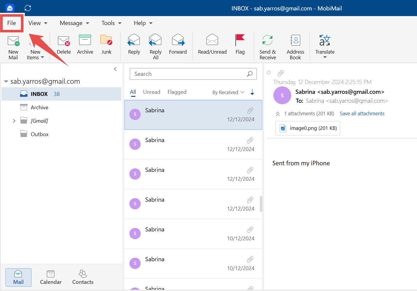Open the File menu
Screen dimensions: 417x291
(12, 23)
